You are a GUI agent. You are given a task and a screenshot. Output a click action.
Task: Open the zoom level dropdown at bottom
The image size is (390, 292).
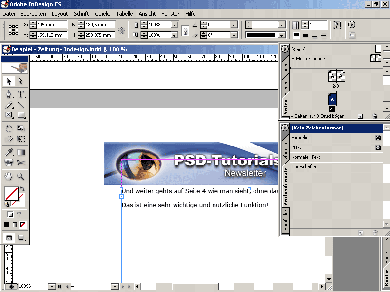point(52,286)
